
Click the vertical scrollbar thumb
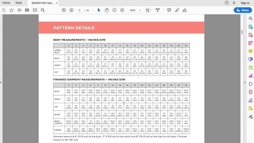(x=242, y=32)
